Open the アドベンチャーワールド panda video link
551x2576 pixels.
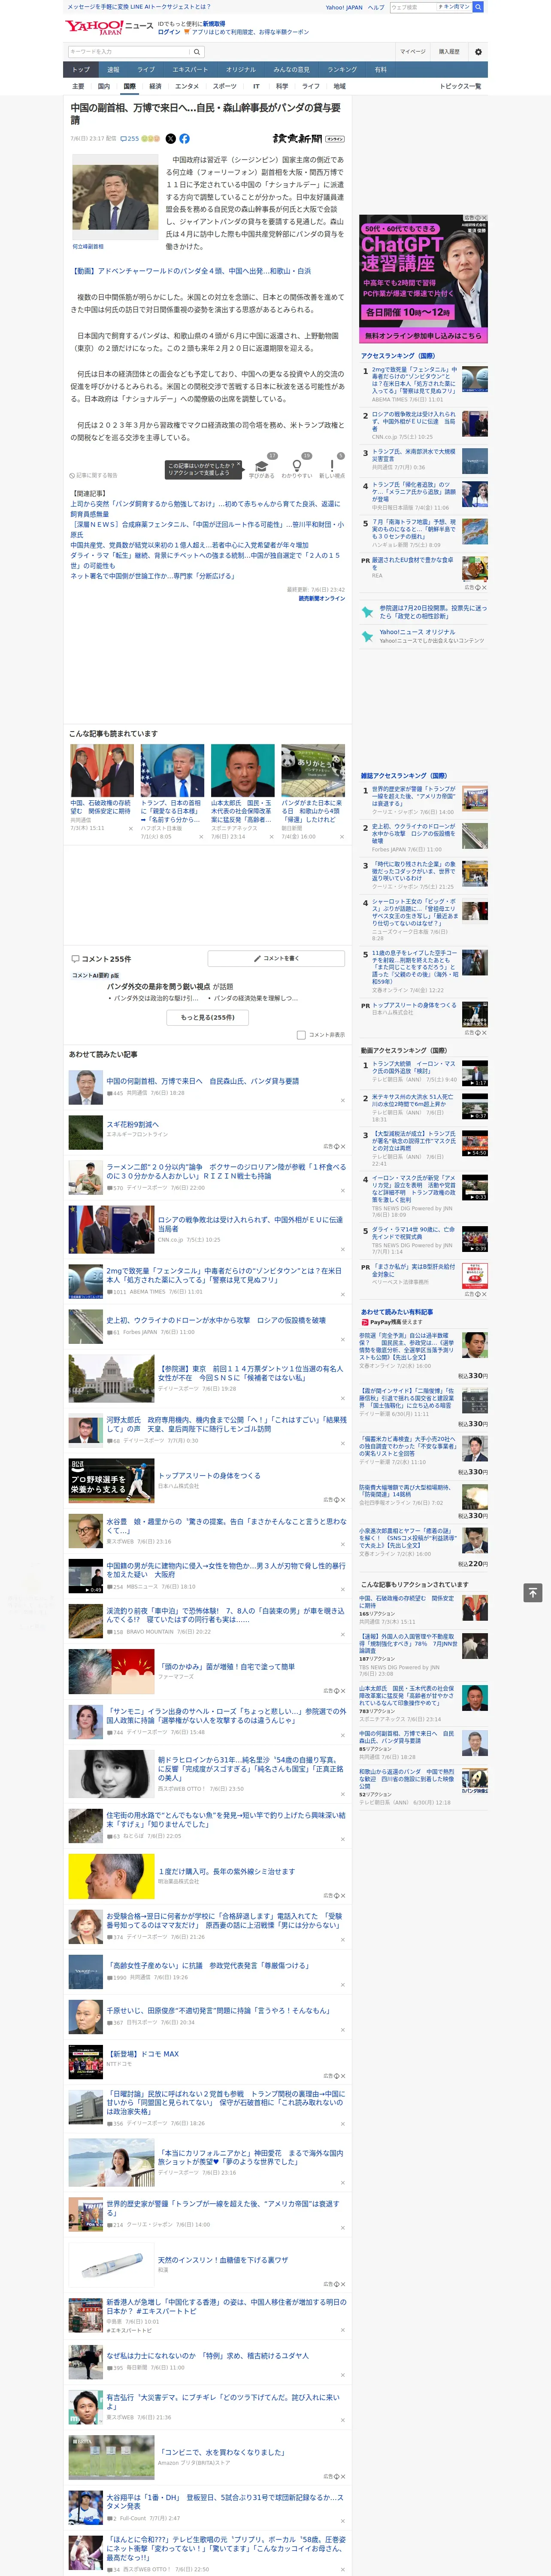[x=191, y=271]
